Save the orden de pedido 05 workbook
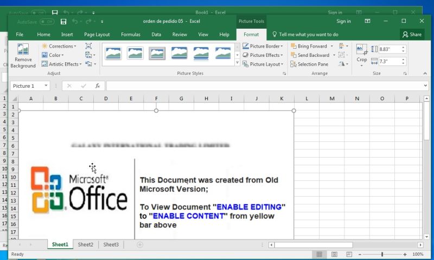The image size is (434, 260). [x=63, y=22]
